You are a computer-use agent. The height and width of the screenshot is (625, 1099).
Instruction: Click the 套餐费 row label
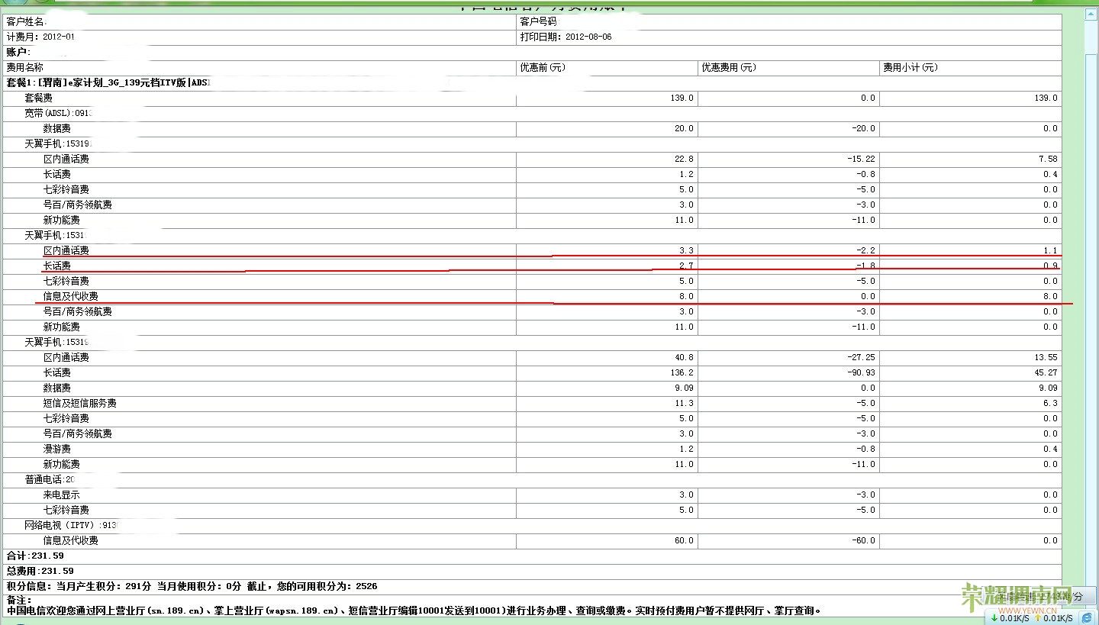[x=39, y=98]
